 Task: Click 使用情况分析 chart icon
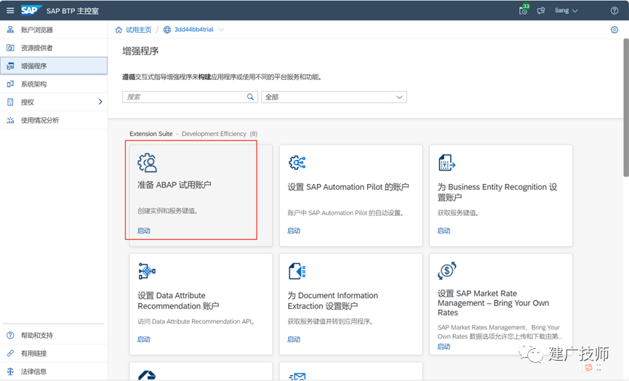tap(10, 120)
